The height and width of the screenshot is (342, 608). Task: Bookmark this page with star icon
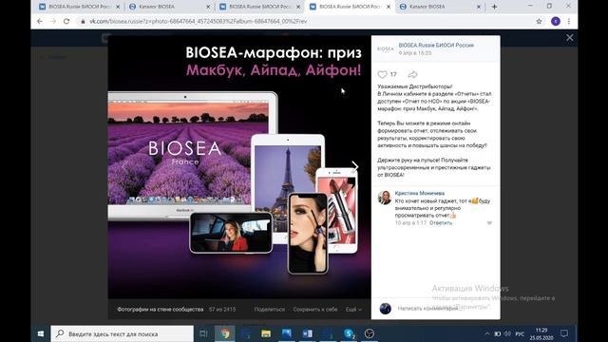pos(539,21)
